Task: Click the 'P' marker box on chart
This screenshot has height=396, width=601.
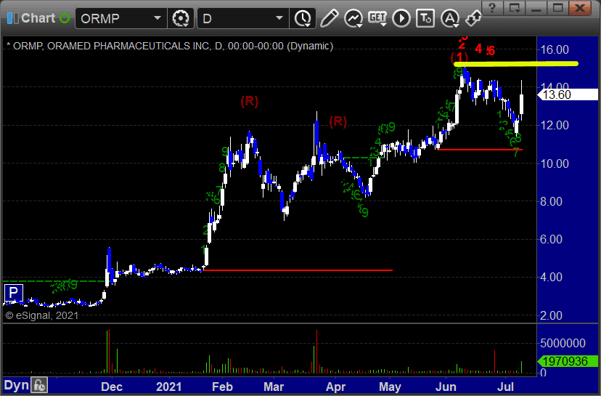Action: tap(13, 293)
